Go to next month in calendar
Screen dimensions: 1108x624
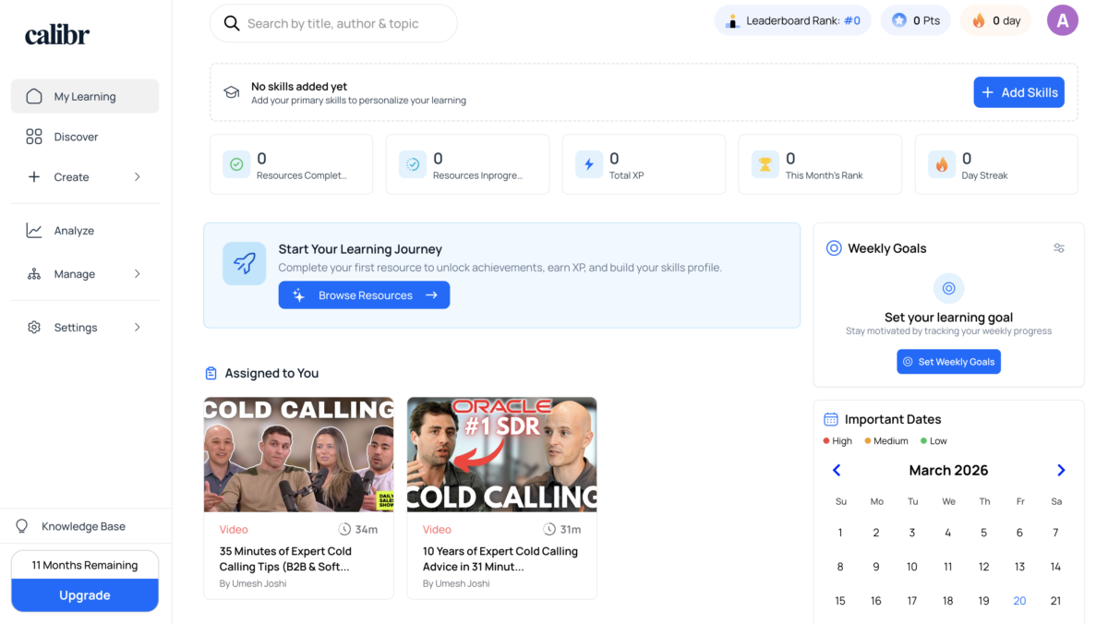[1061, 471]
